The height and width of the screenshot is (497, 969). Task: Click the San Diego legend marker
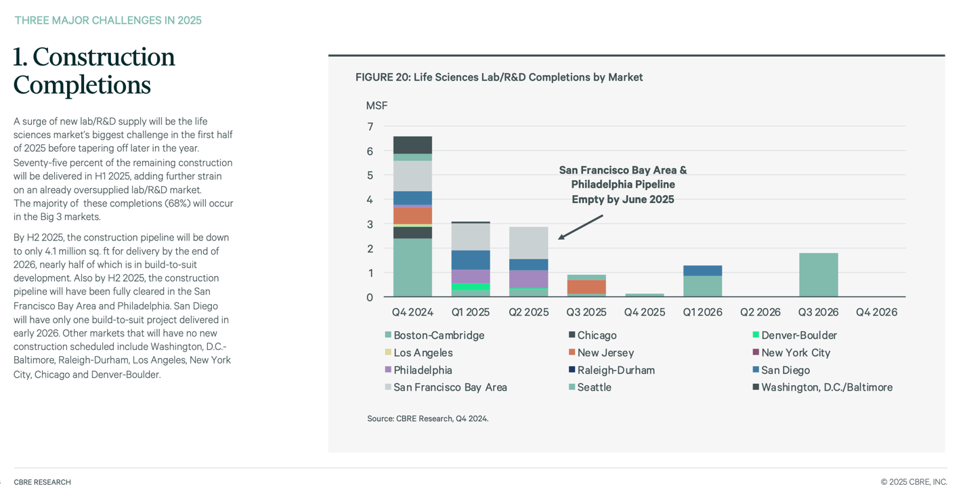(757, 370)
